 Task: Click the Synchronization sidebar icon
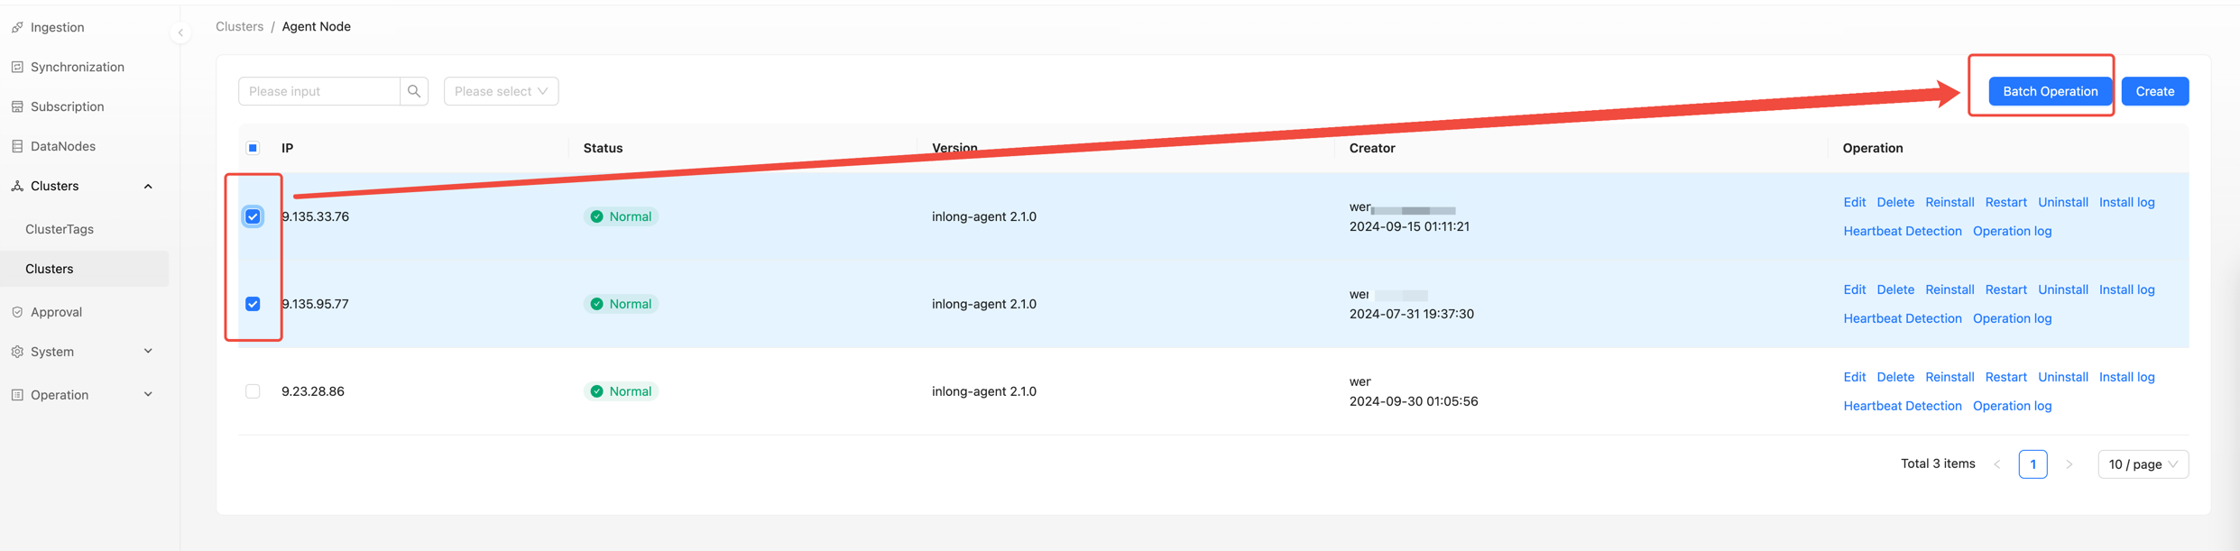[x=17, y=68]
